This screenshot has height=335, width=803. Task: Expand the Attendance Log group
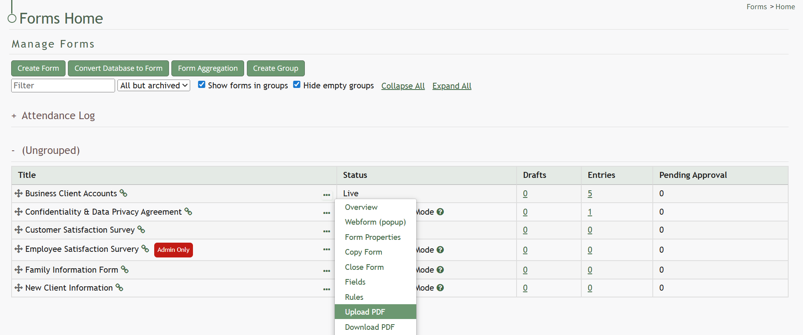point(14,116)
